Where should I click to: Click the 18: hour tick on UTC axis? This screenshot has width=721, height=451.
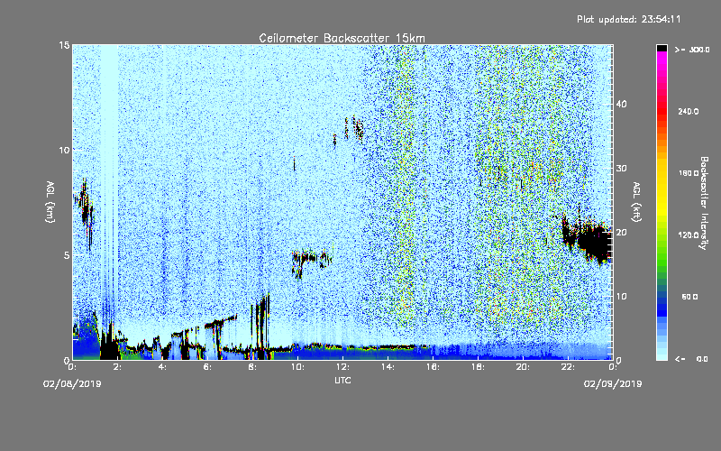click(x=479, y=367)
